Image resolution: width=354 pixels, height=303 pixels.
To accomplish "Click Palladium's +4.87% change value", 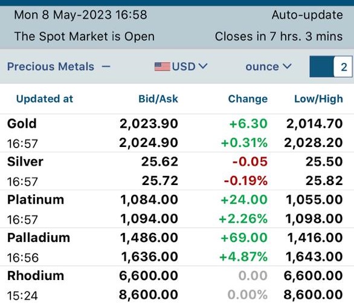I will click(x=243, y=257).
